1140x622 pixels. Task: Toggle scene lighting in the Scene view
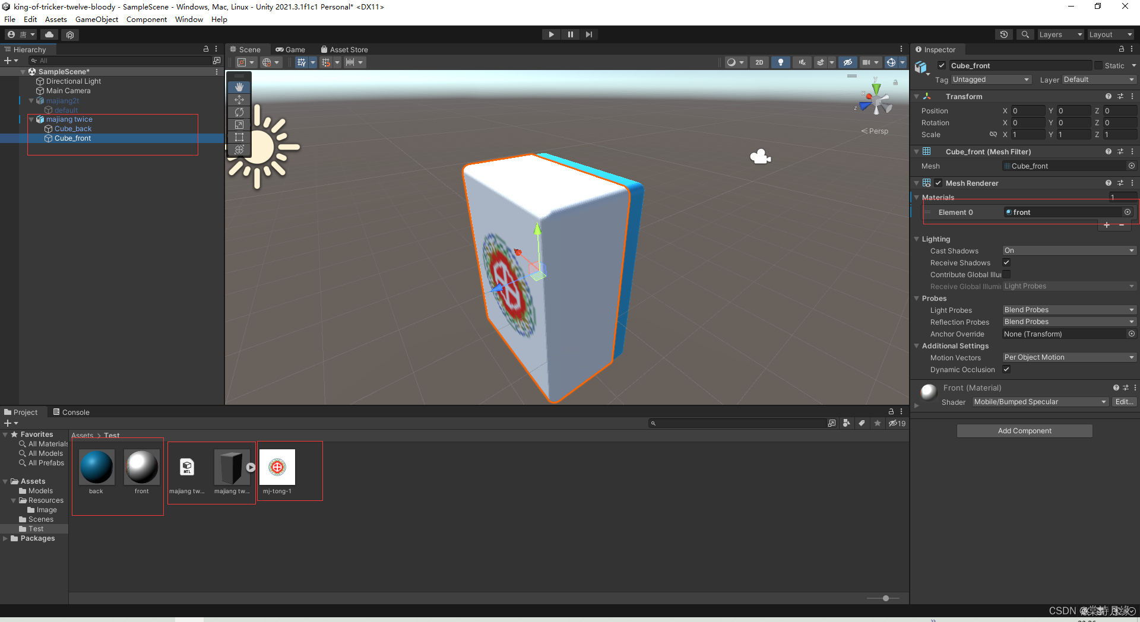781,62
